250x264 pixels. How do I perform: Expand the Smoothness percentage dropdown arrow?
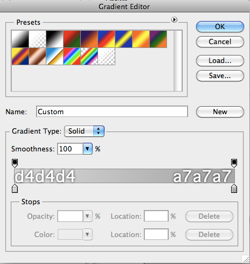coord(87,149)
